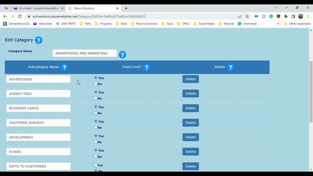Viewport: 313px width, 176px height.
Task: Open ReturnsSolutions bookmarks folder
Action: click(x=144, y=24)
